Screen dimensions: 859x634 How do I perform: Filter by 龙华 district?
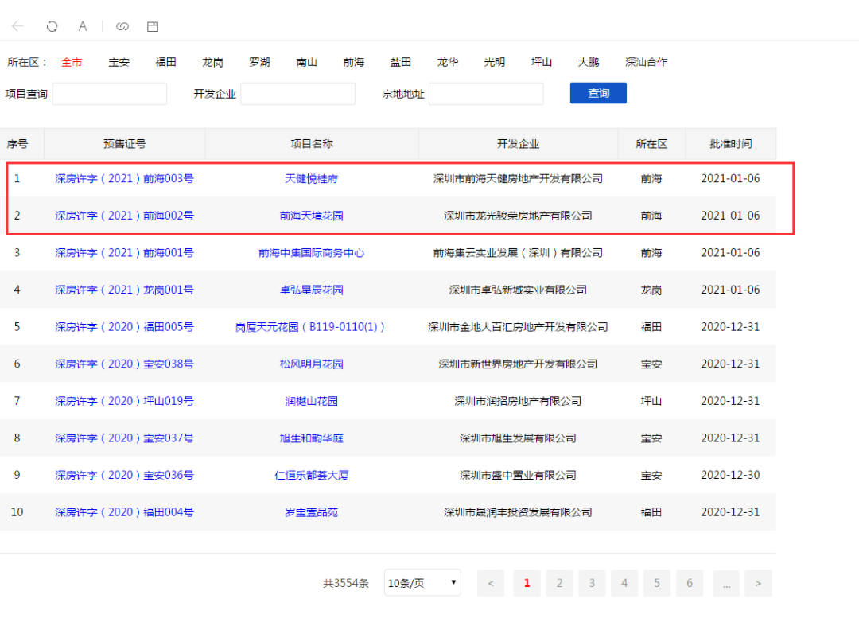click(x=448, y=62)
